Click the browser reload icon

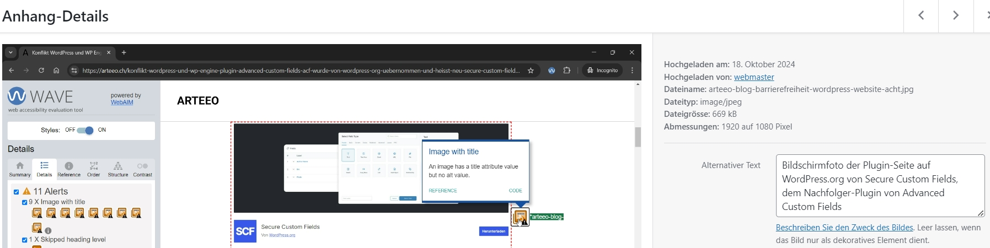(x=41, y=71)
